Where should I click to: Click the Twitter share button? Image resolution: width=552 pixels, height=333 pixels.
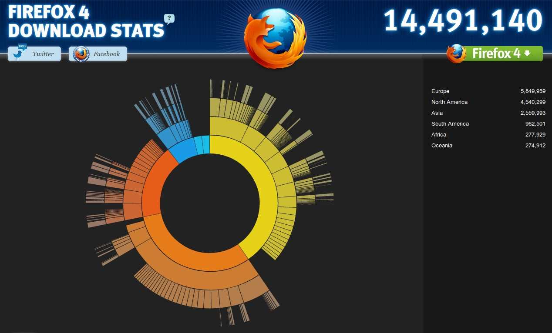click(x=34, y=54)
